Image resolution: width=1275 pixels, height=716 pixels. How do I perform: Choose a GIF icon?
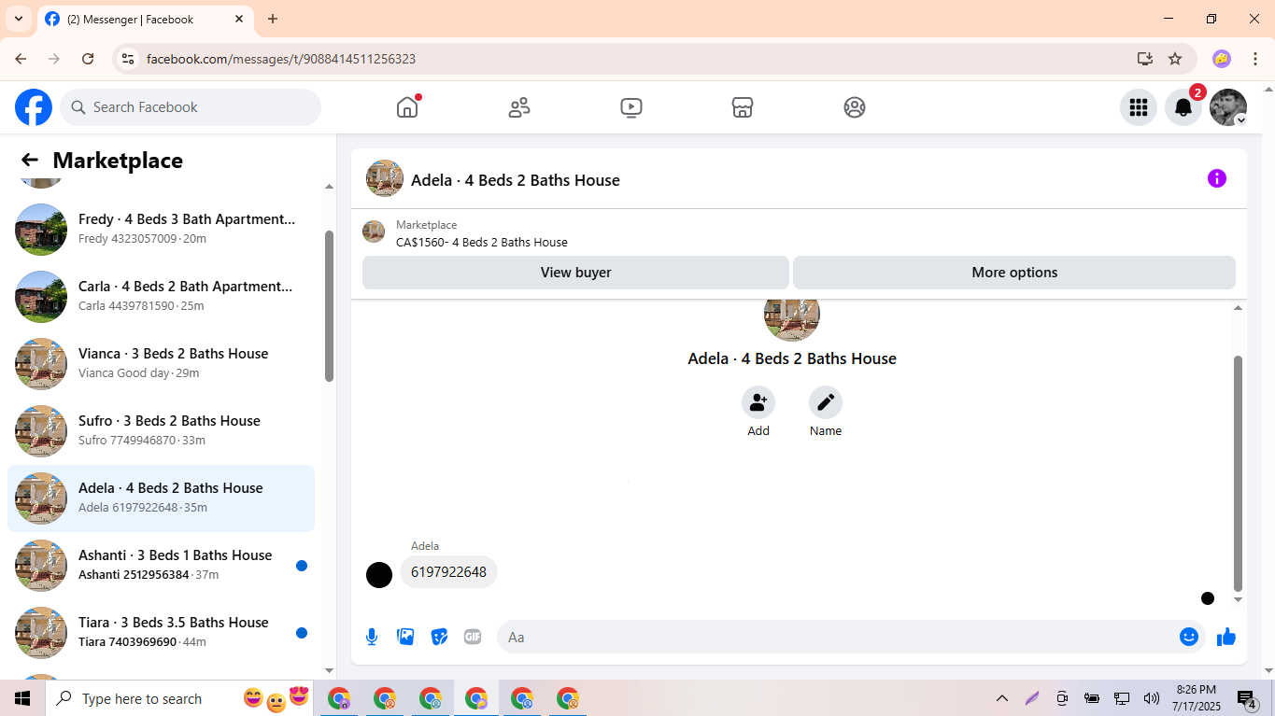pos(473,637)
